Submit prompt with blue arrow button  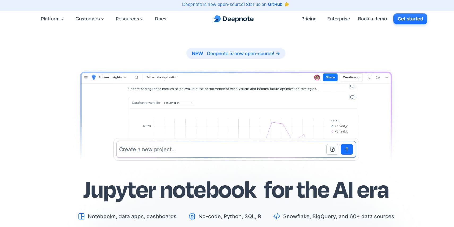coord(347,149)
